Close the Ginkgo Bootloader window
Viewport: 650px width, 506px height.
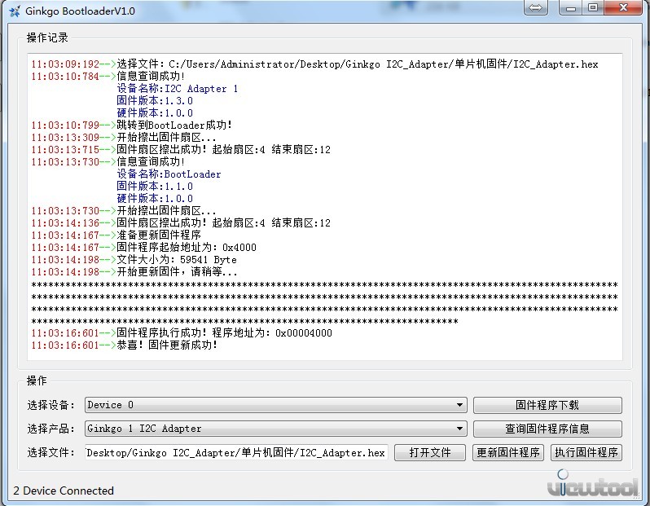623,8
